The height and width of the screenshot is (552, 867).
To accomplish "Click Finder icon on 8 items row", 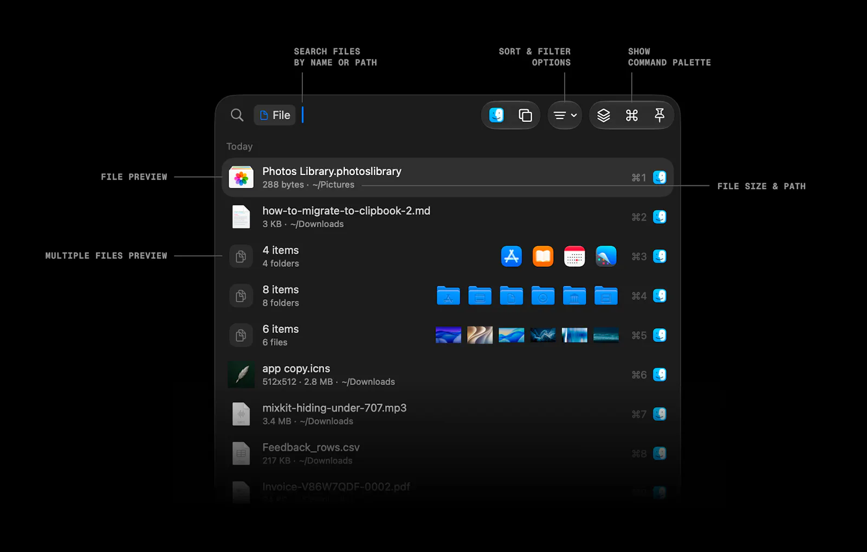I will 659,296.
